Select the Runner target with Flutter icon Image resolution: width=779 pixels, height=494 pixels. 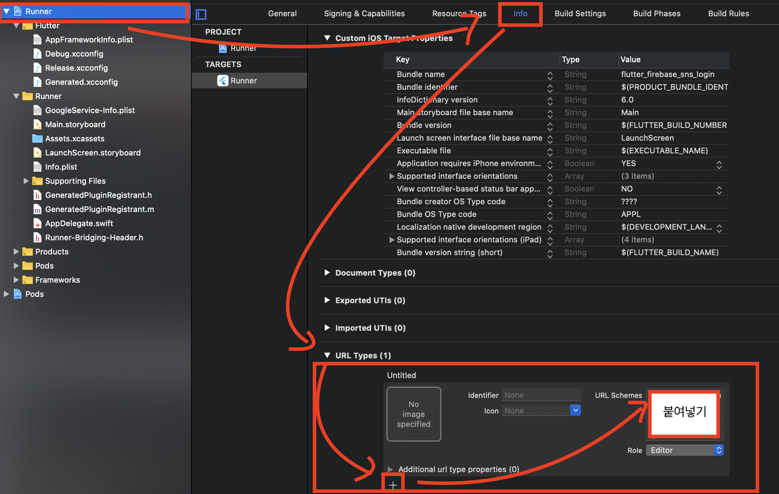tap(243, 81)
